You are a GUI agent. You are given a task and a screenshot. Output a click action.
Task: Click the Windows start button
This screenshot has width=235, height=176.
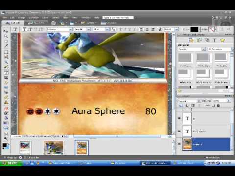(x=11, y=163)
